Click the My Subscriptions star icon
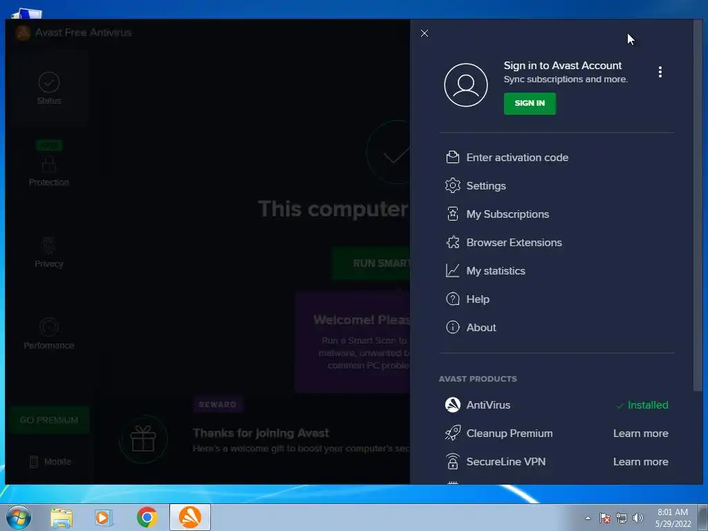708x531 pixels. (x=452, y=214)
